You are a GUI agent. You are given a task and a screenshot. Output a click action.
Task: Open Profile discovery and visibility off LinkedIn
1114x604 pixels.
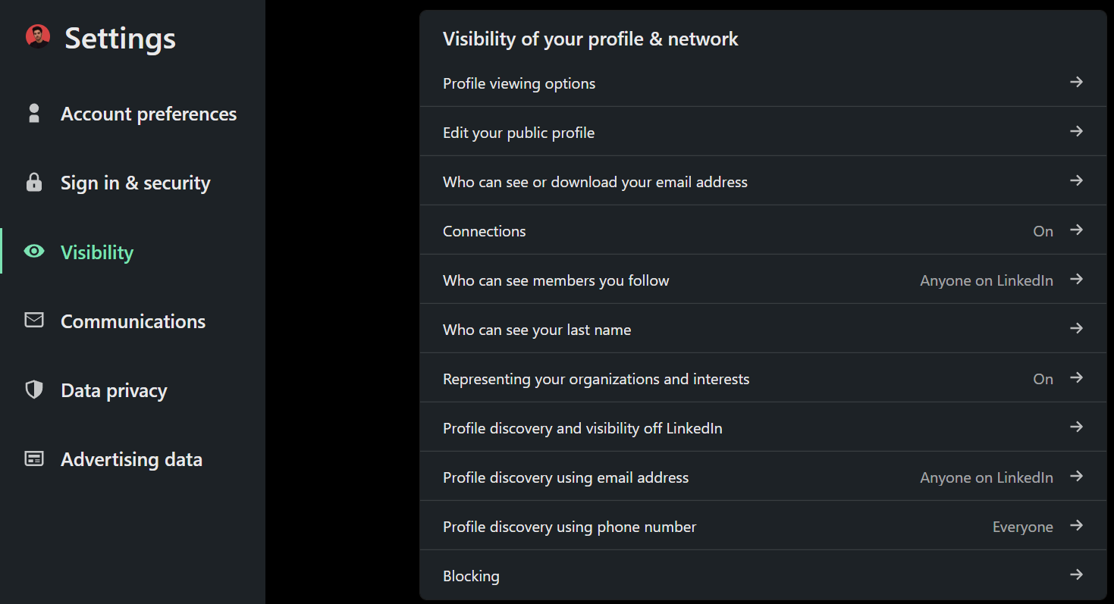[582, 428]
